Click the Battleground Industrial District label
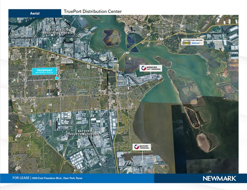247x190 pixels. [x=58, y=31]
